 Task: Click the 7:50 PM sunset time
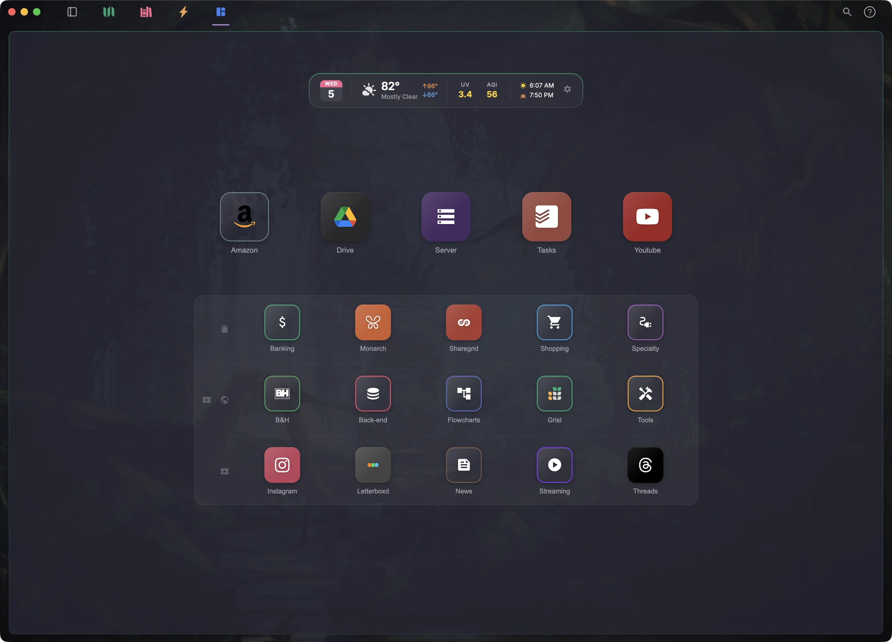tap(541, 95)
